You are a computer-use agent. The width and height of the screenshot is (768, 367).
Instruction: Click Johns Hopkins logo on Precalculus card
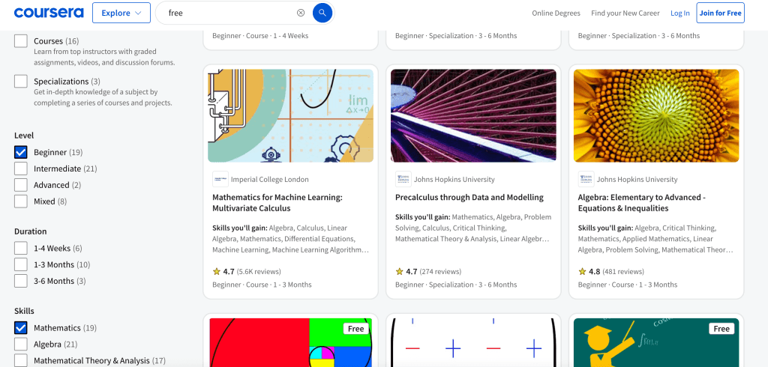(403, 179)
